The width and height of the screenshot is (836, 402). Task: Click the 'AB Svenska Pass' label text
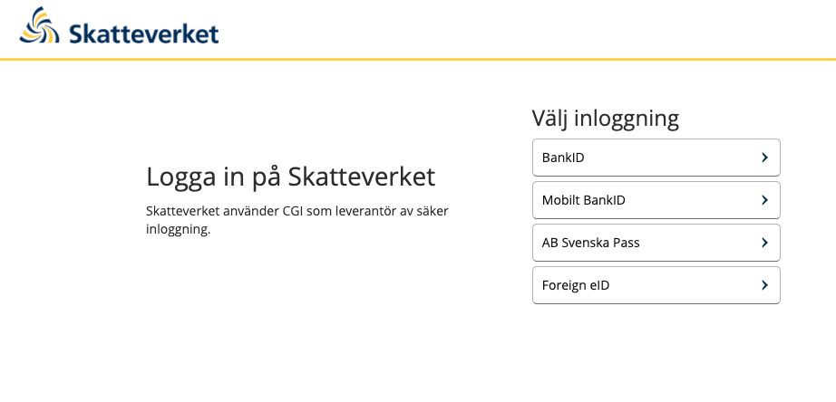tap(591, 243)
